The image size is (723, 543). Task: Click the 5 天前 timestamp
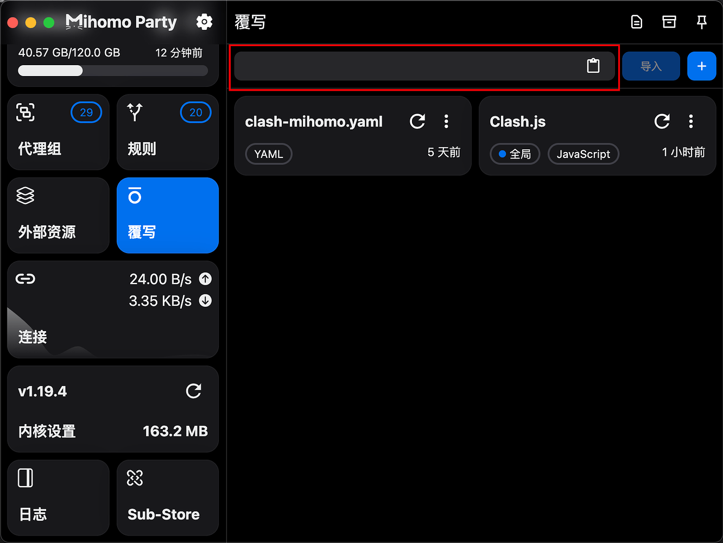tap(444, 153)
